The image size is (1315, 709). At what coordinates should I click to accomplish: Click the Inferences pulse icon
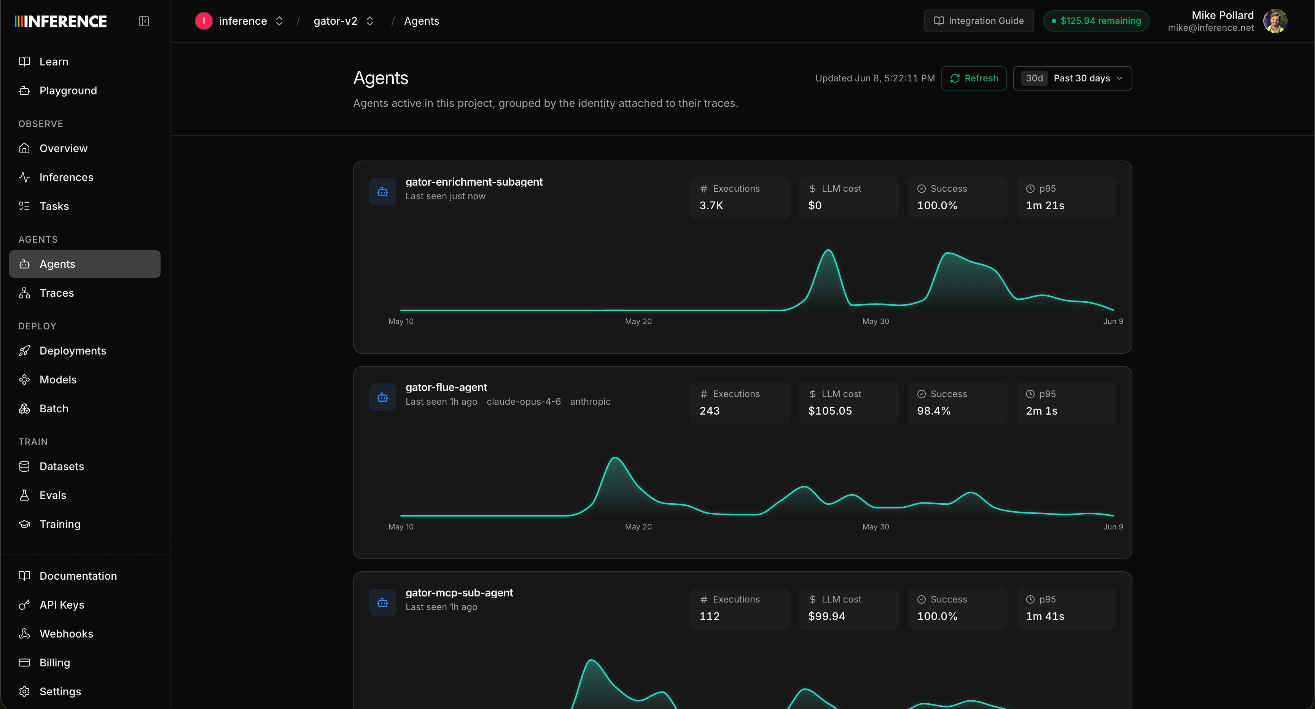click(x=24, y=177)
